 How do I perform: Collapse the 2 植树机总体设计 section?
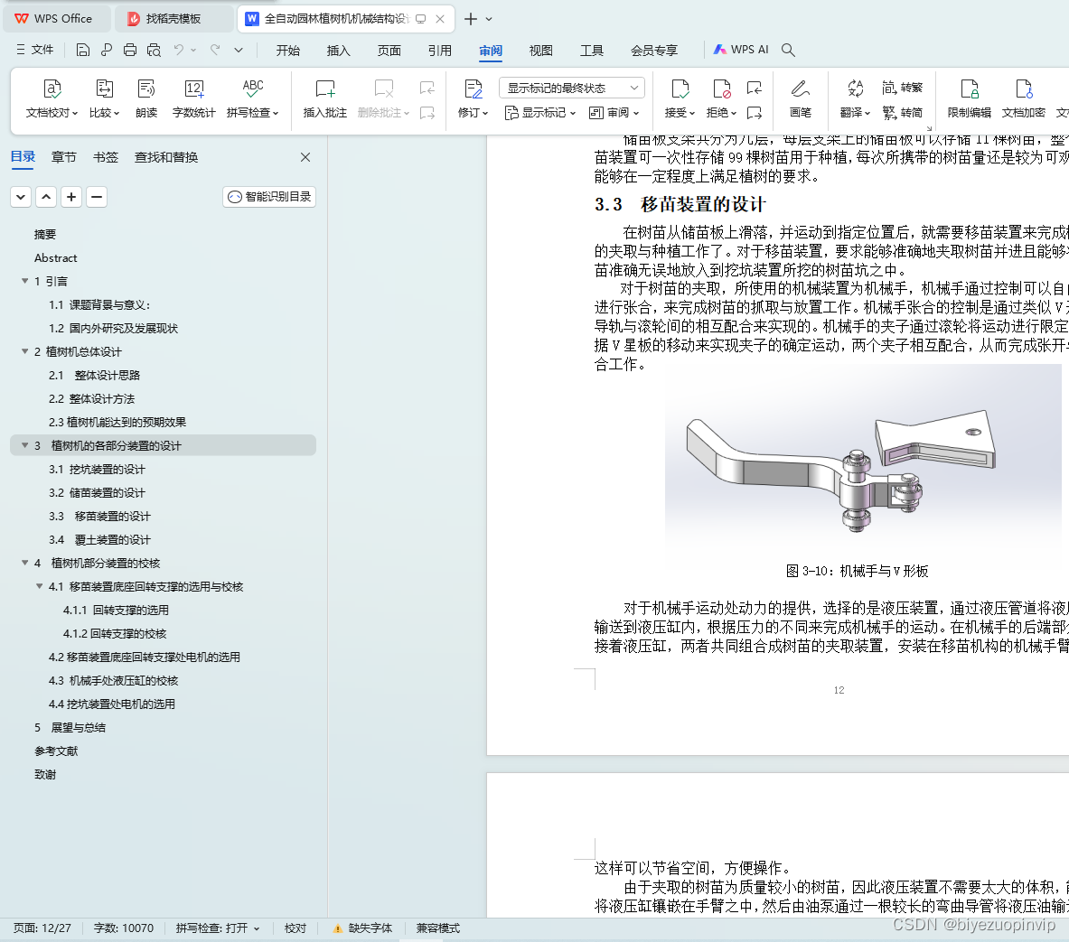coord(25,351)
